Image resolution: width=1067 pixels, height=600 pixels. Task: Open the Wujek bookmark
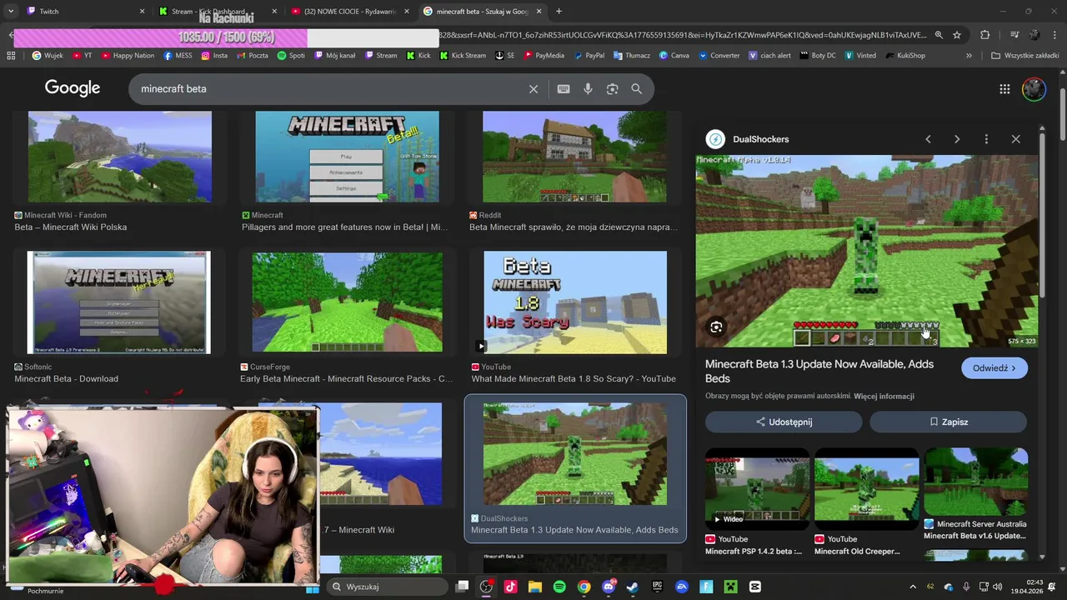[48, 56]
